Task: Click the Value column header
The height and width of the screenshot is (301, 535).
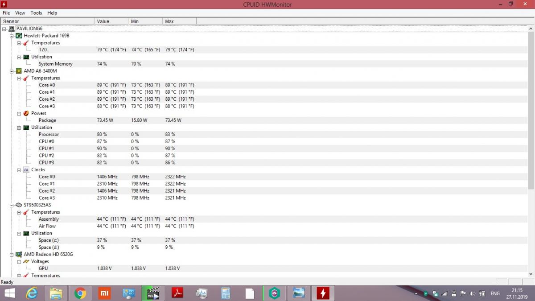Action: click(x=111, y=21)
